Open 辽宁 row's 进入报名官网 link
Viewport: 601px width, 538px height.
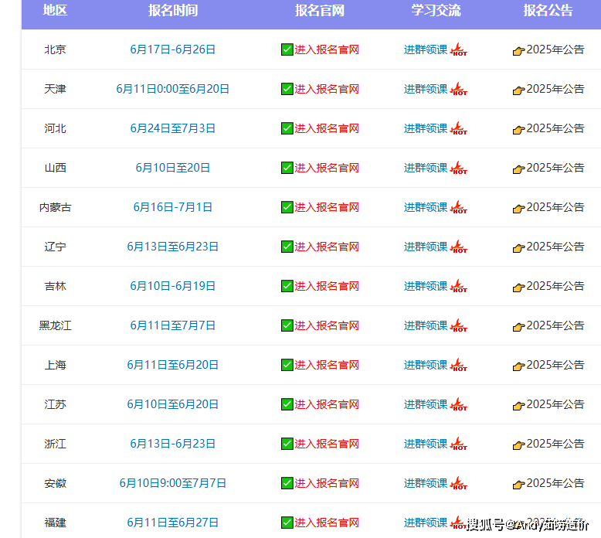click(327, 247)
